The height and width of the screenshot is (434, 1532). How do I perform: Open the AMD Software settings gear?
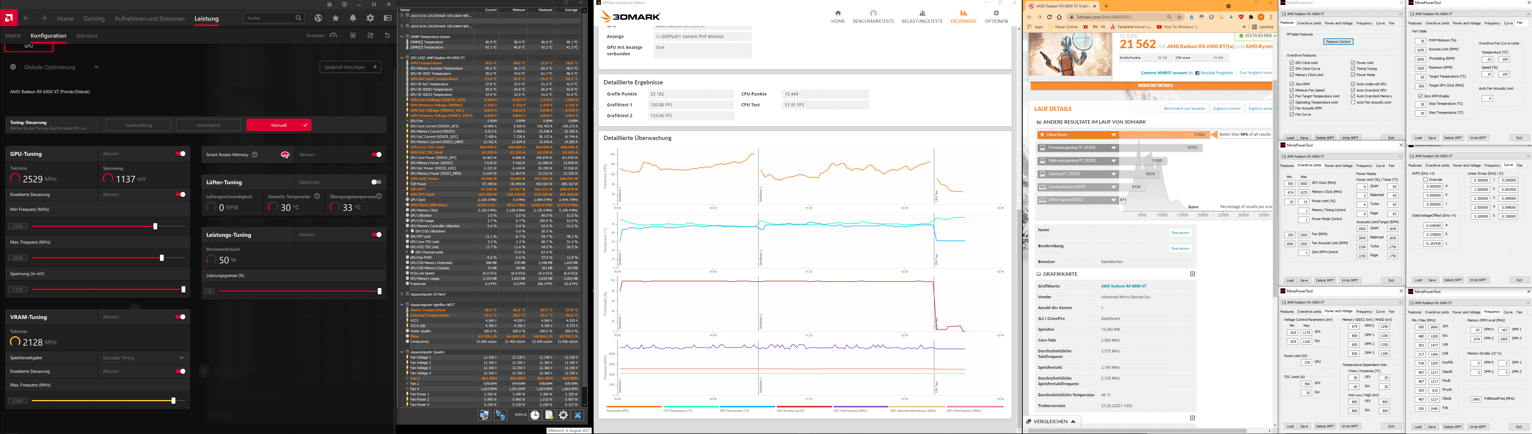pos(371,18)
